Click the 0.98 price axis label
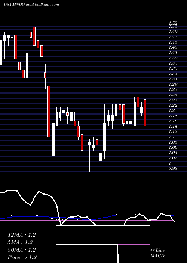The image size is (187, 263). (x=173, y=169)
